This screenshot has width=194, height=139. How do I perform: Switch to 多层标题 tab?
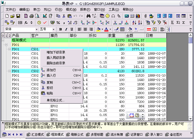coord(95,135)
